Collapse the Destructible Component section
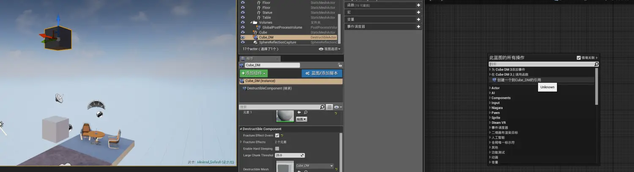Screen dimensions: 634x172 coord(241,129)
